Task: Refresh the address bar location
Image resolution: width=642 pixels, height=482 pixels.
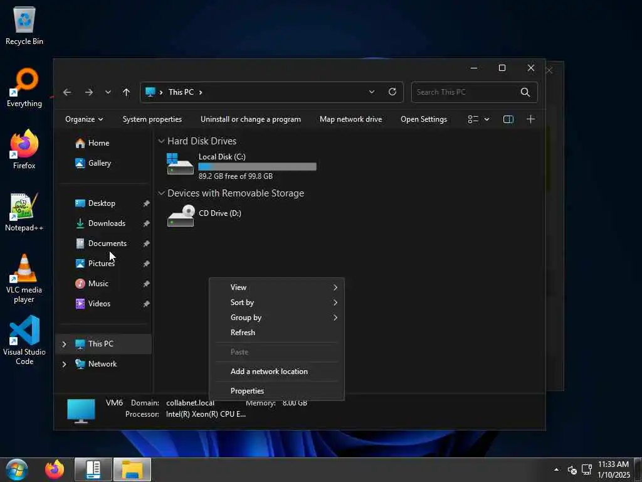Action: pyautogui.click(x=392, y=92)
